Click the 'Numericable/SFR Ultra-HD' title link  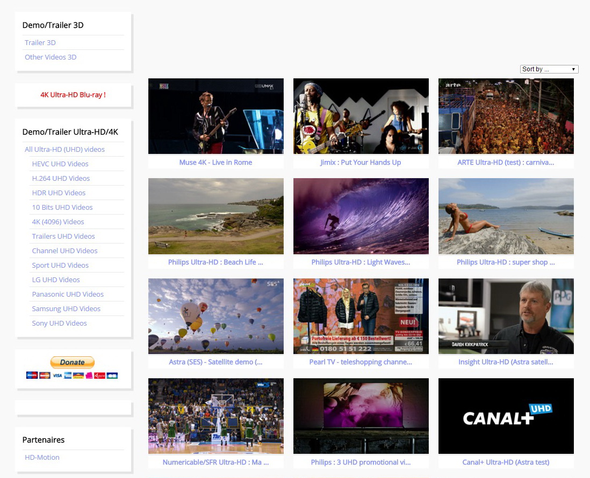[215, 462]
